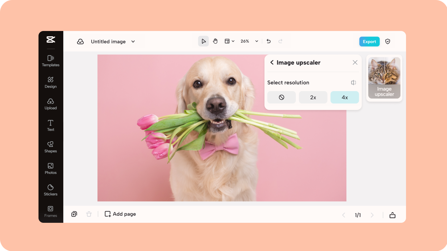447x251 pixels.
Task: Activate the Hand pan tool
Action: (x=215, y=41)
